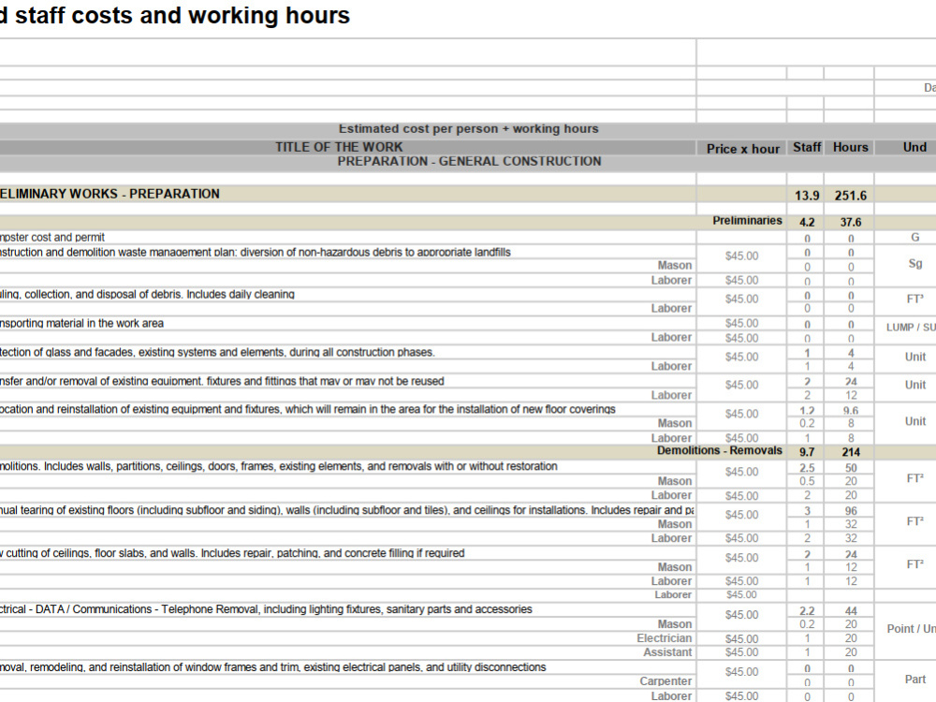
Task: Click the FT³ unit cell in debris row
Action: coord(915,300)
